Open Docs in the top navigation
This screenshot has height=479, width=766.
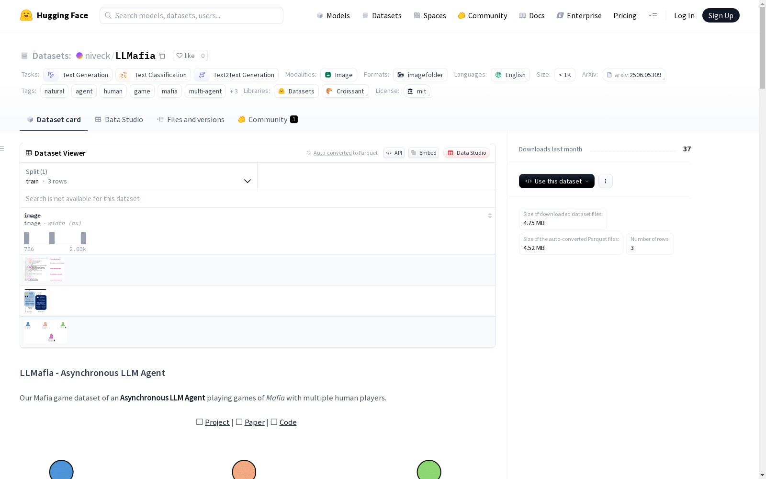tap(531, 15)
